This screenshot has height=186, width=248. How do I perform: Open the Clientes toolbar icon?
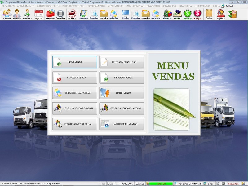pos(7,14)
